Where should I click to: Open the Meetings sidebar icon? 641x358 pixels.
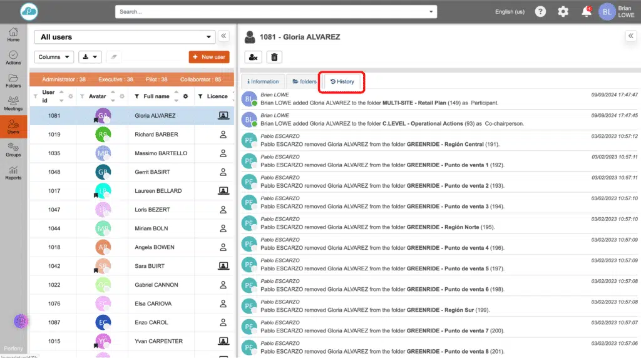(13, 103)
